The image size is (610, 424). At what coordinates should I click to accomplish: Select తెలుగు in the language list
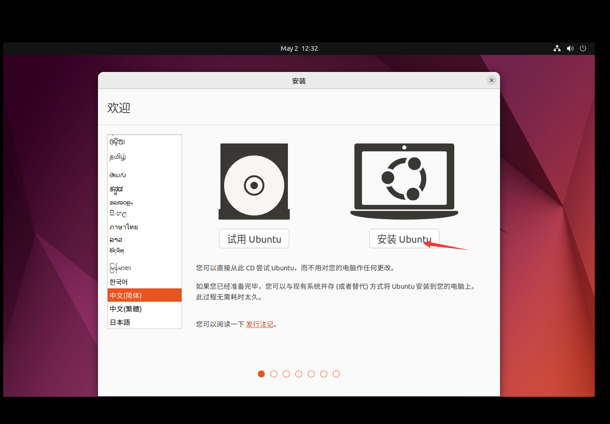(145, 175)
